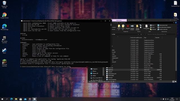Click Seleccionar todo in the ribbon

(163, 25)
